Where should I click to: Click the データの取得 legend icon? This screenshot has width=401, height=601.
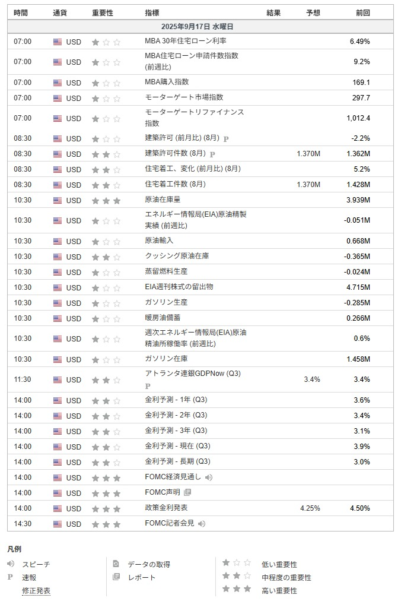(x=116, y=564)
